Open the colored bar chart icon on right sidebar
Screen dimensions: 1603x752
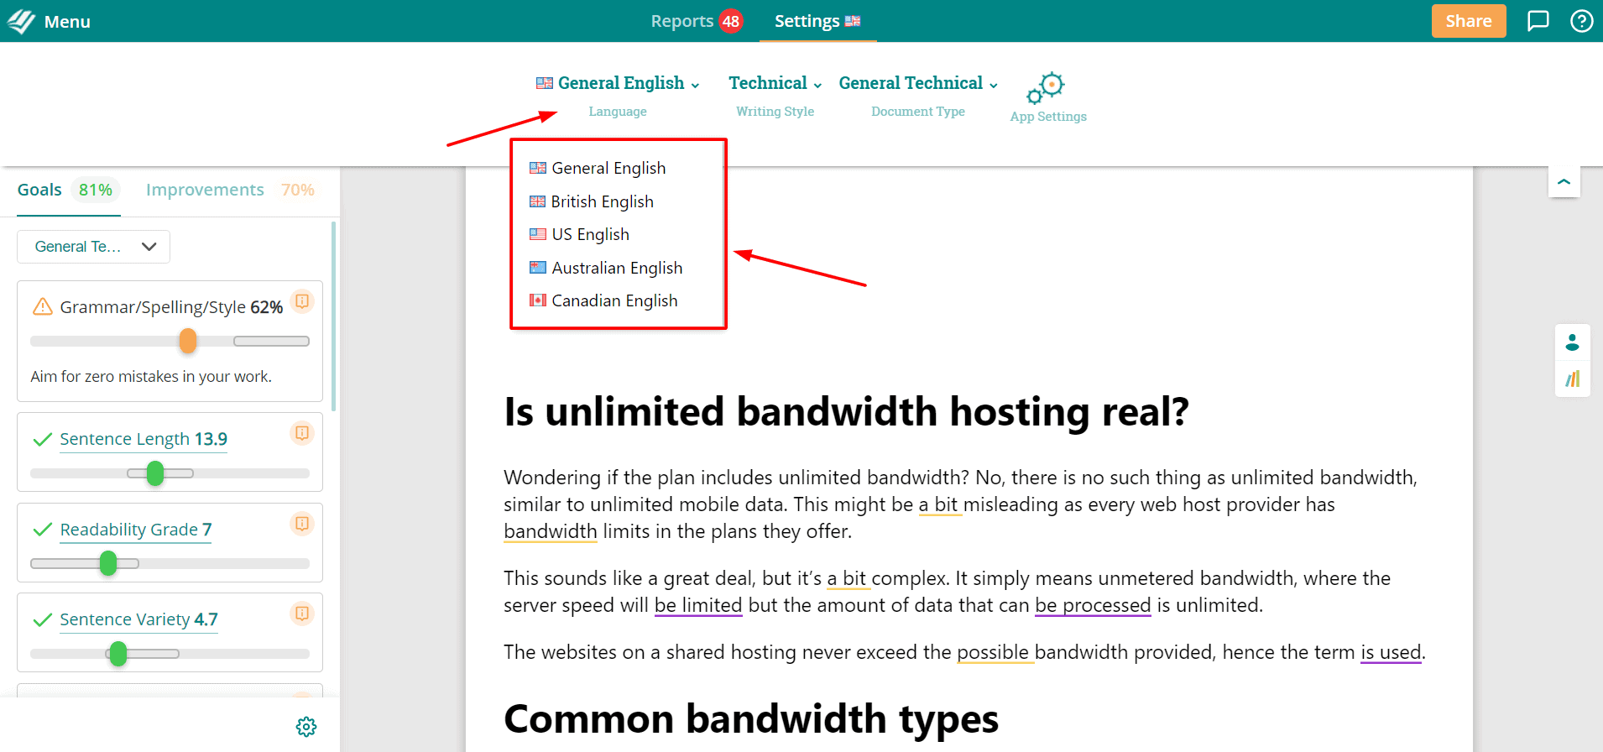tap(1572, 379)
